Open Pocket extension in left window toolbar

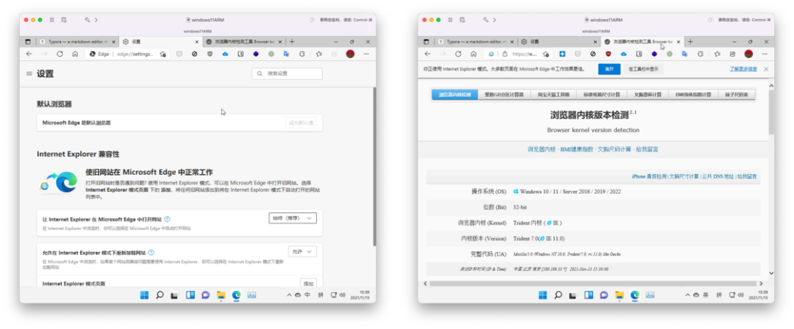[x=179, y=54]
